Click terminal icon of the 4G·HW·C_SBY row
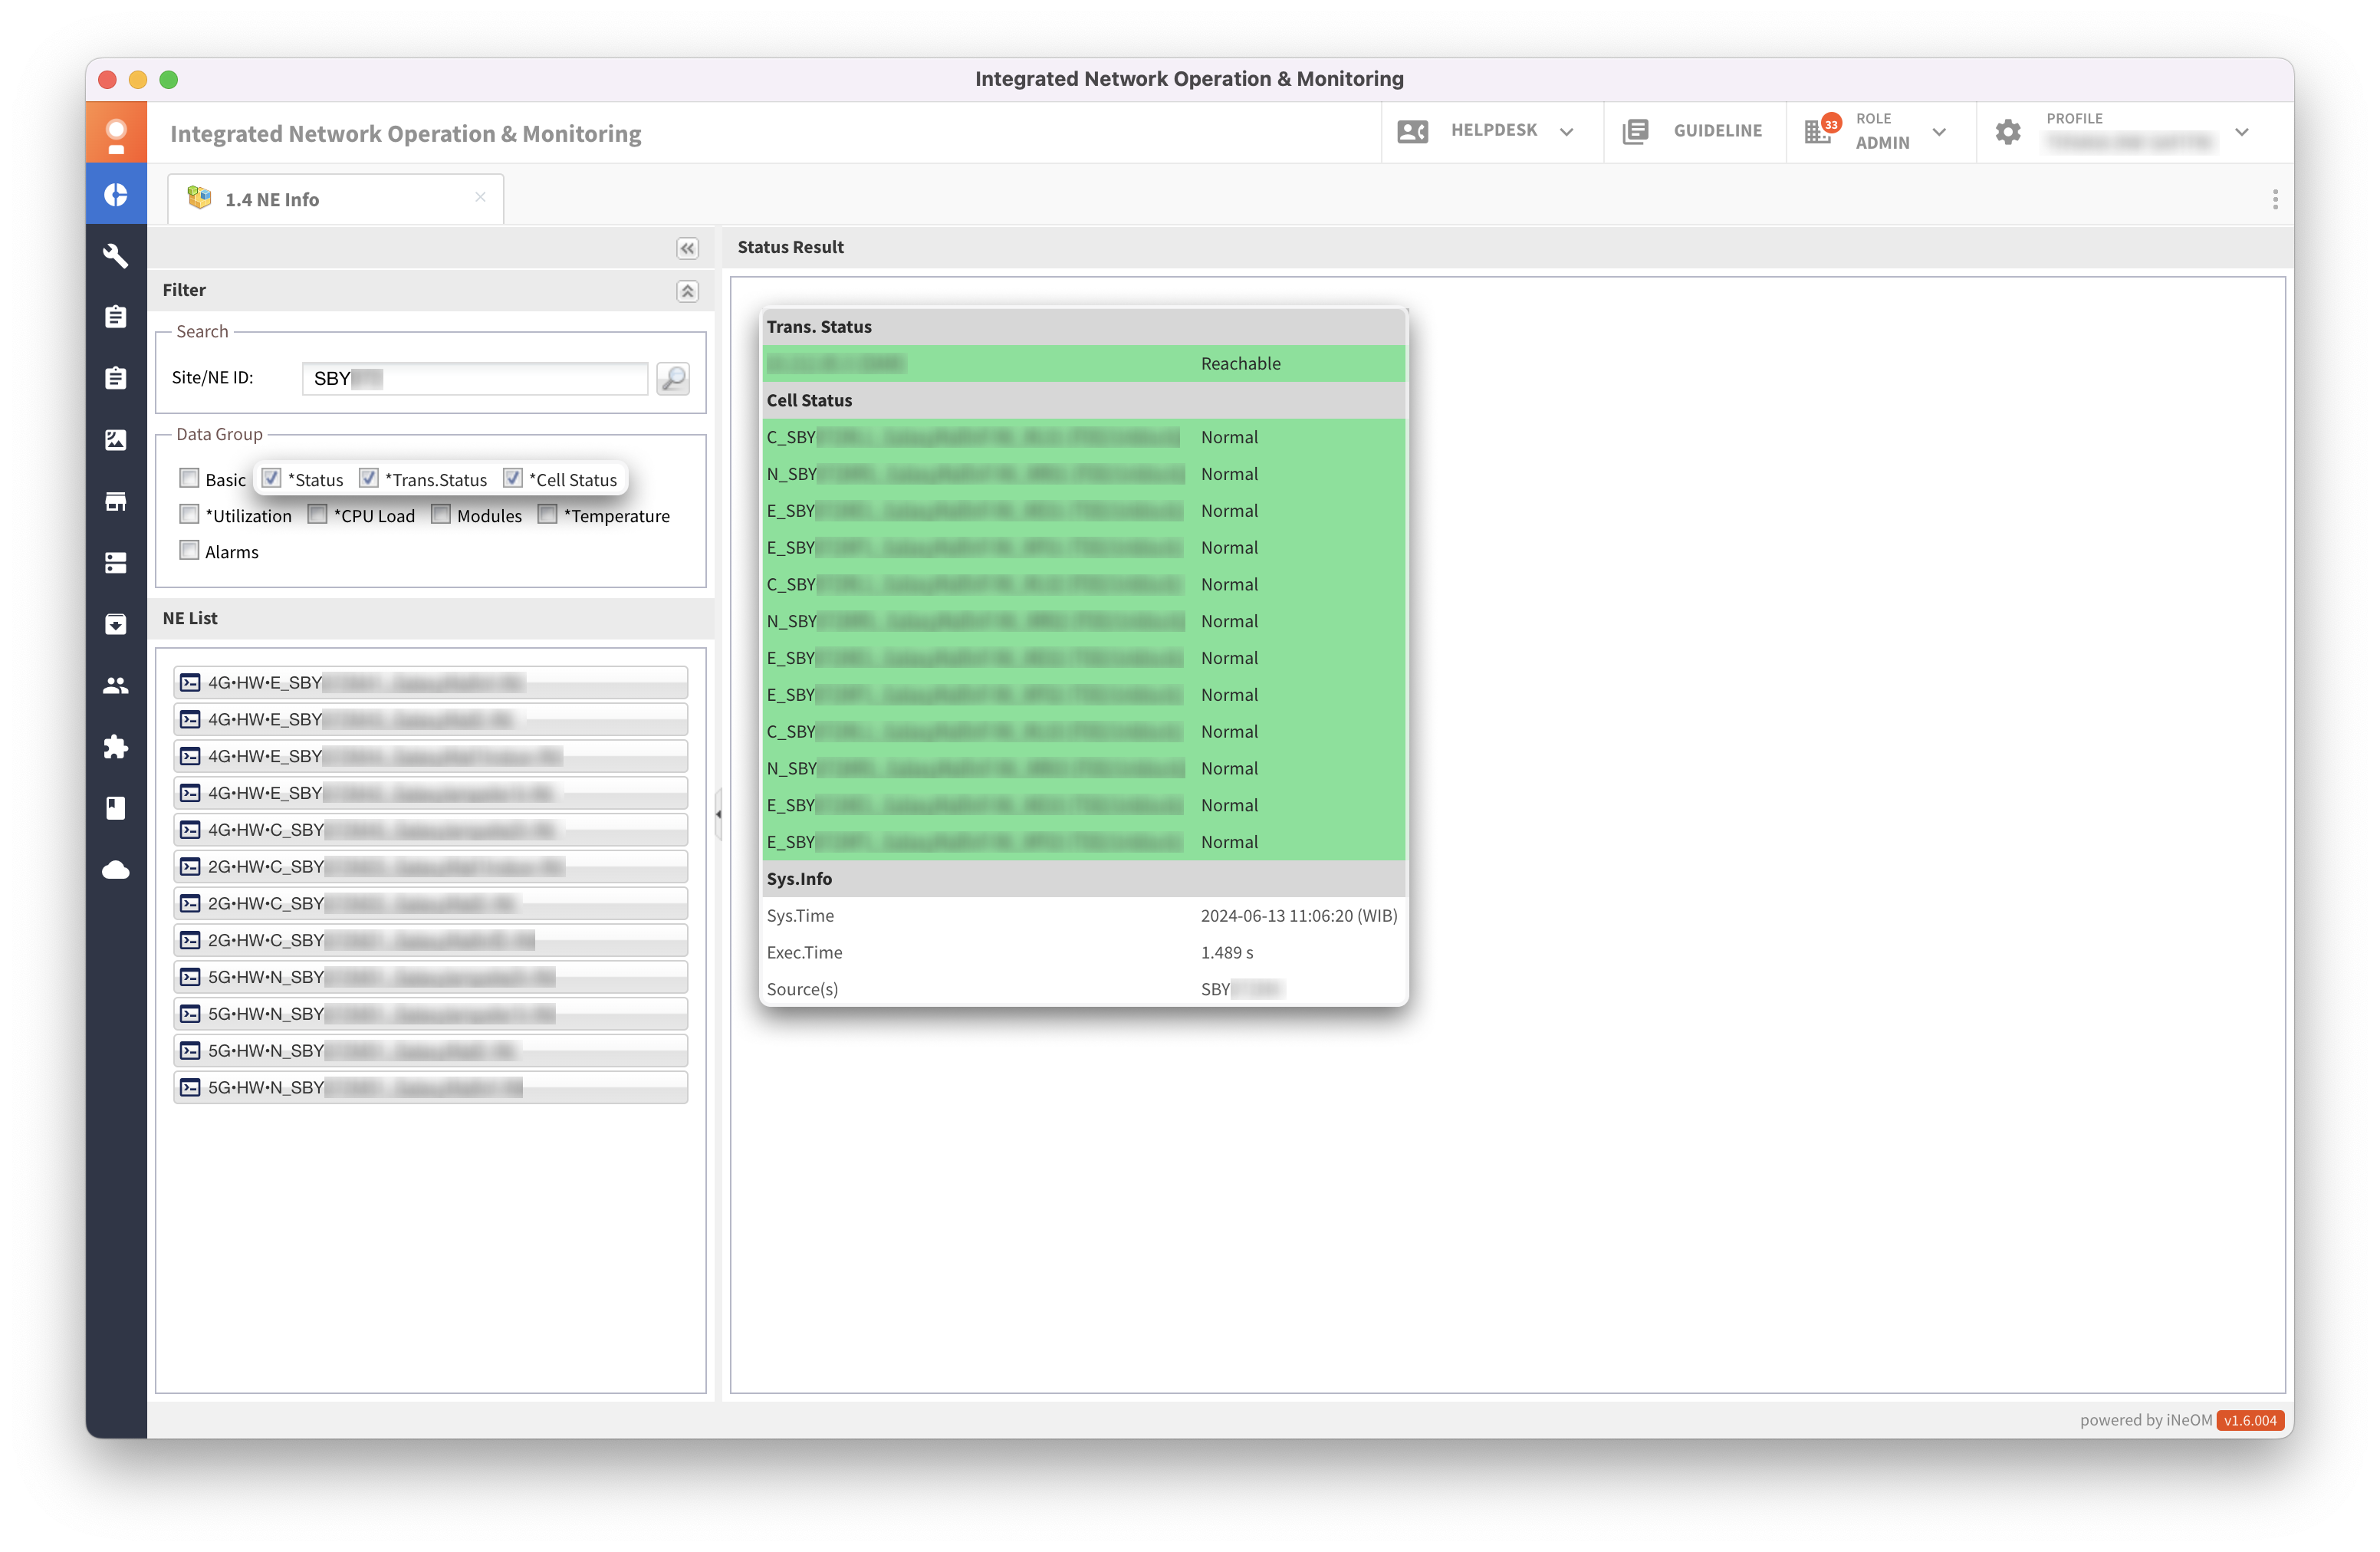Screen dimensions: 2380x1552 [x=190, y=830]
